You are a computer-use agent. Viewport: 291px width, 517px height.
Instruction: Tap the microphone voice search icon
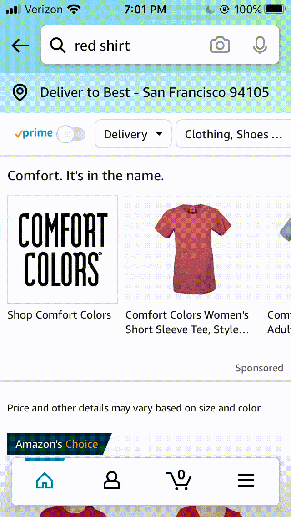coord(260,46)
